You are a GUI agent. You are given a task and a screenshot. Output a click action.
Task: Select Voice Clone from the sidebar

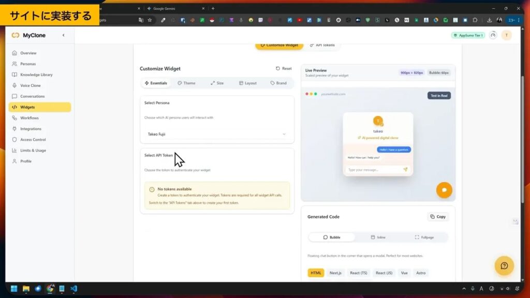[32, 85]
